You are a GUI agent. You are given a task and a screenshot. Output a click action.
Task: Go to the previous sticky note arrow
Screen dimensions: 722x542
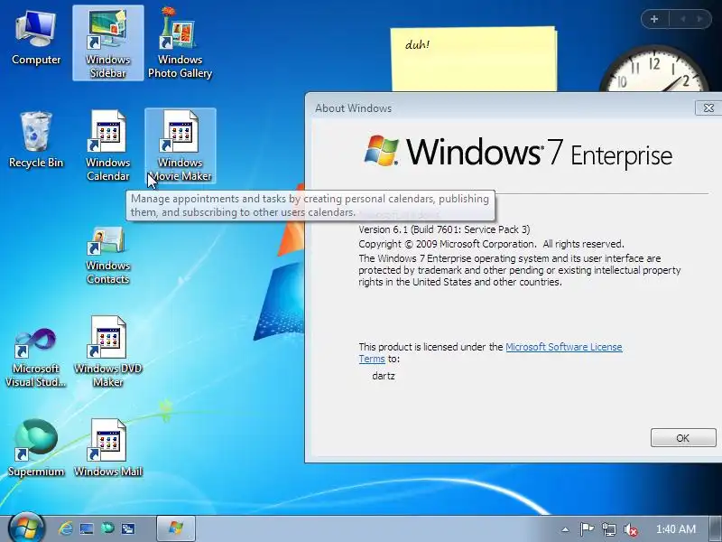coord(683,19)
